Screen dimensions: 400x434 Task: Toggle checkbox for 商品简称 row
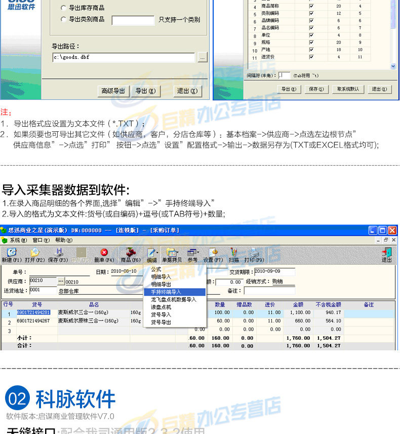tap(311, 6)
